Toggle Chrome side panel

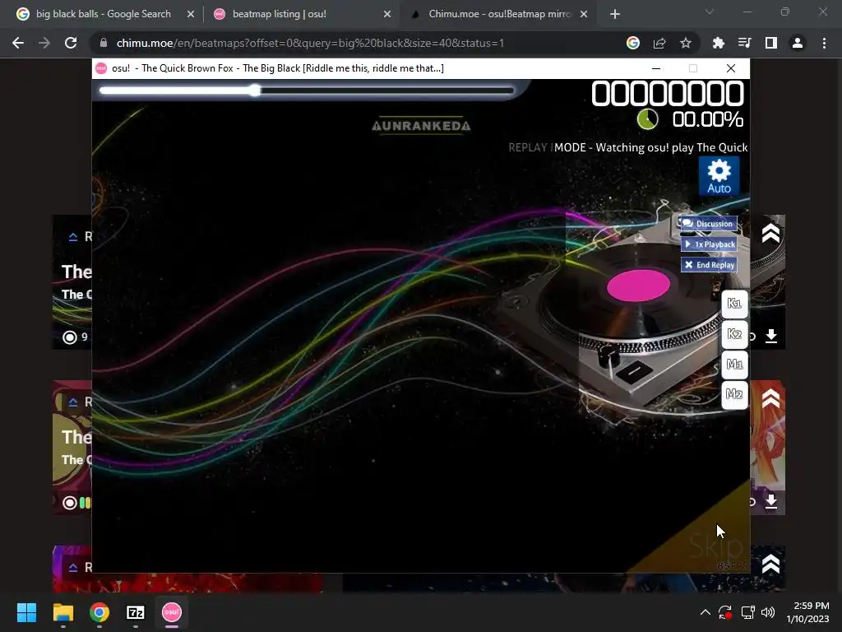[x=771, y=43]
